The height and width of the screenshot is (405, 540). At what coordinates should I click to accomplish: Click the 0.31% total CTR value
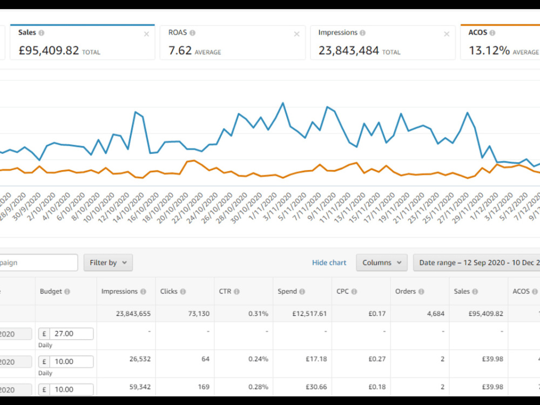[x=258, y=314]
